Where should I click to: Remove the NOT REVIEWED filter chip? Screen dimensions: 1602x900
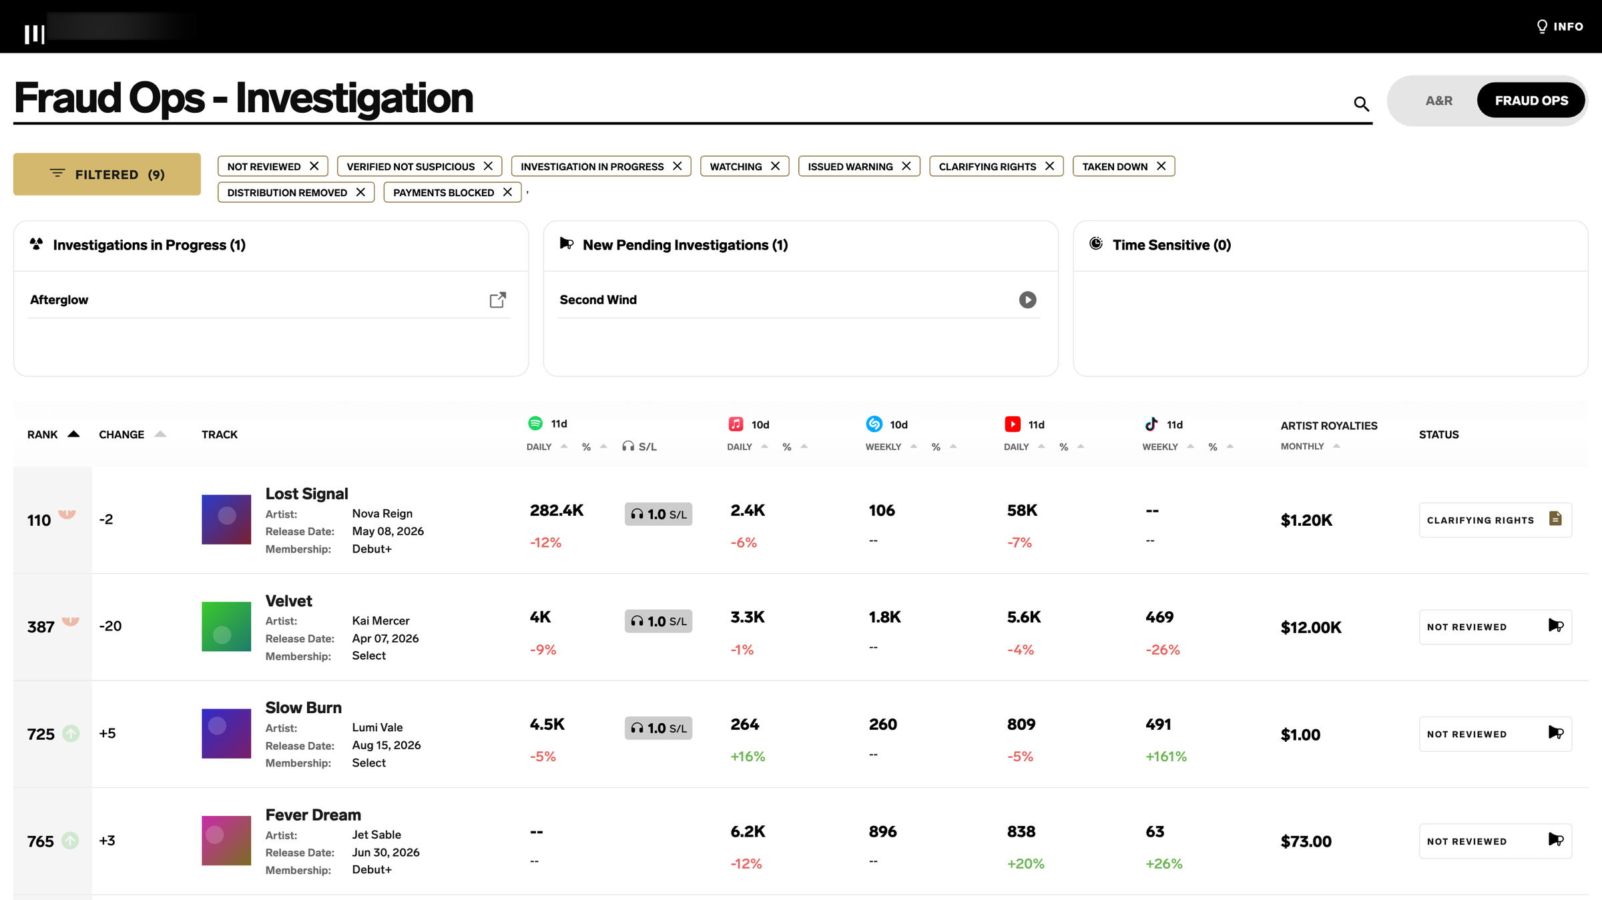(314, 166)
